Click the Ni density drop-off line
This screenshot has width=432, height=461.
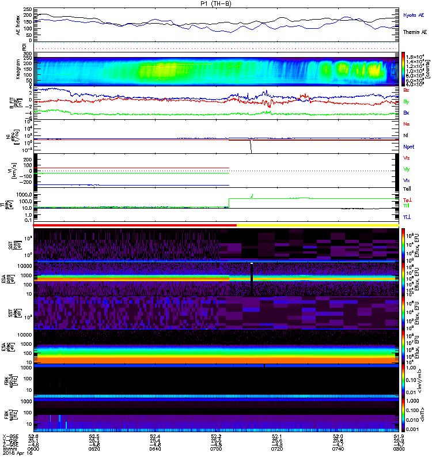[x=251, y=146]
